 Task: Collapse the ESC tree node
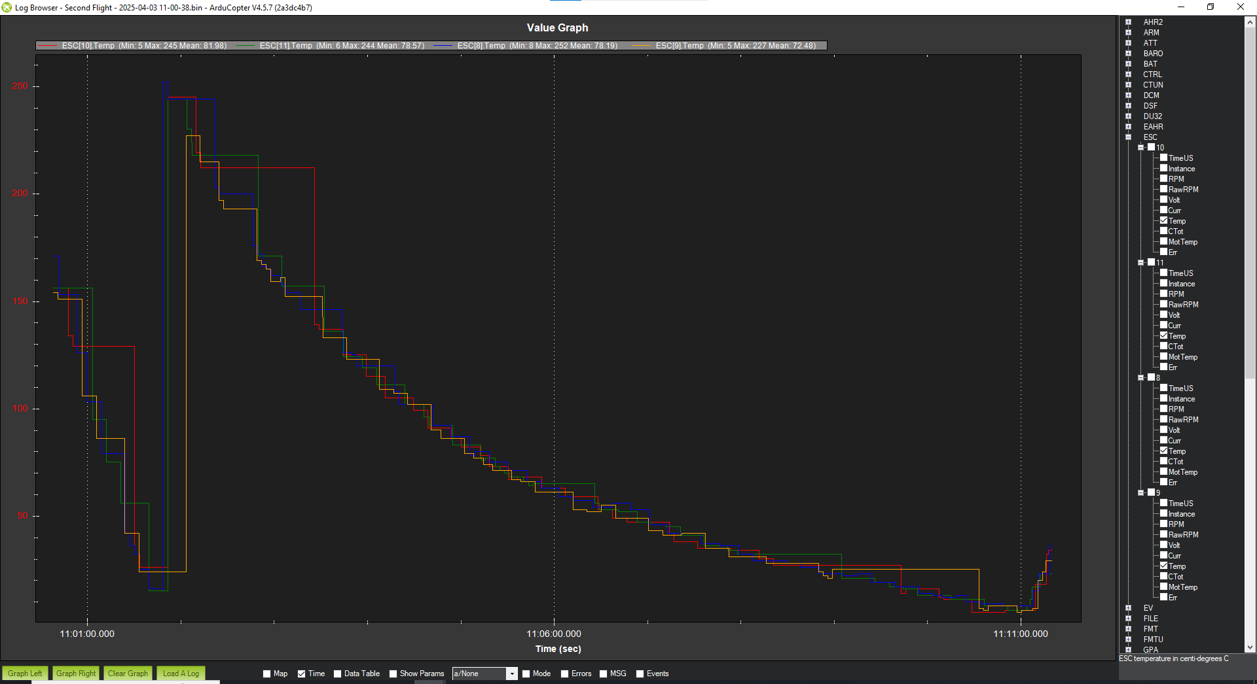coord(1128,137)
